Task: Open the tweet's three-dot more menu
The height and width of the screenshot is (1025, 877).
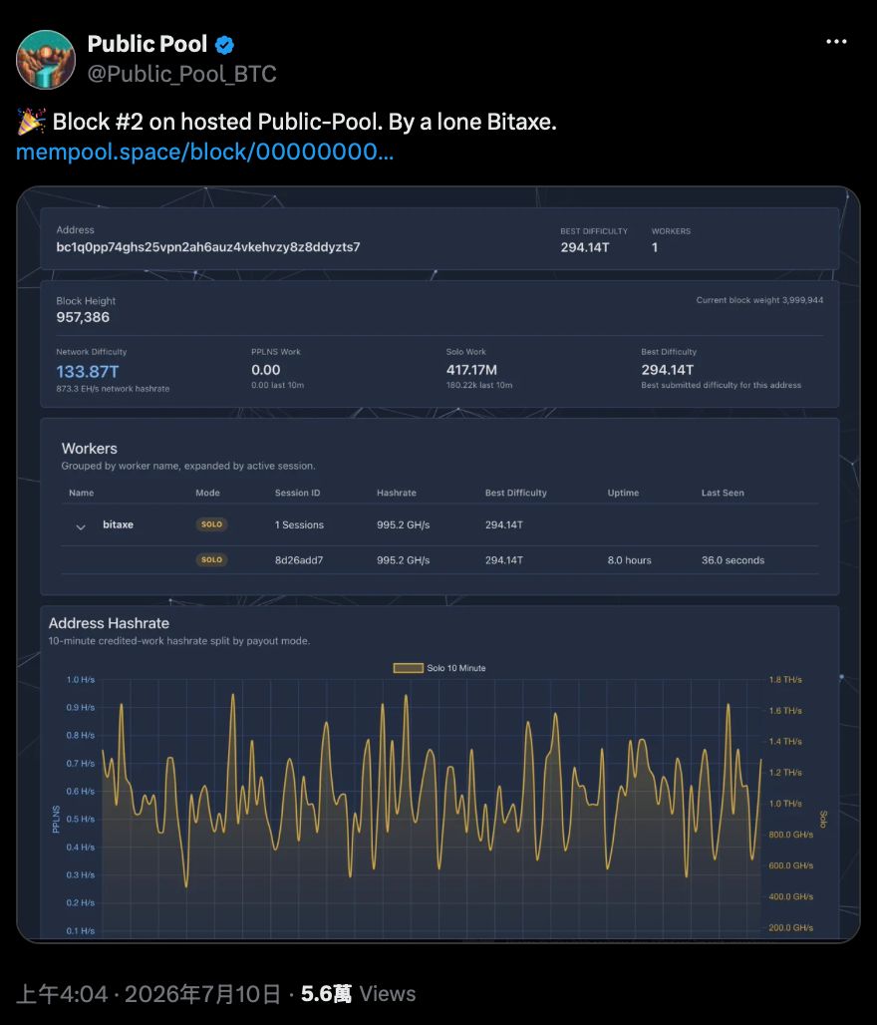Action: pyautogui.click(x=836, y=41)
